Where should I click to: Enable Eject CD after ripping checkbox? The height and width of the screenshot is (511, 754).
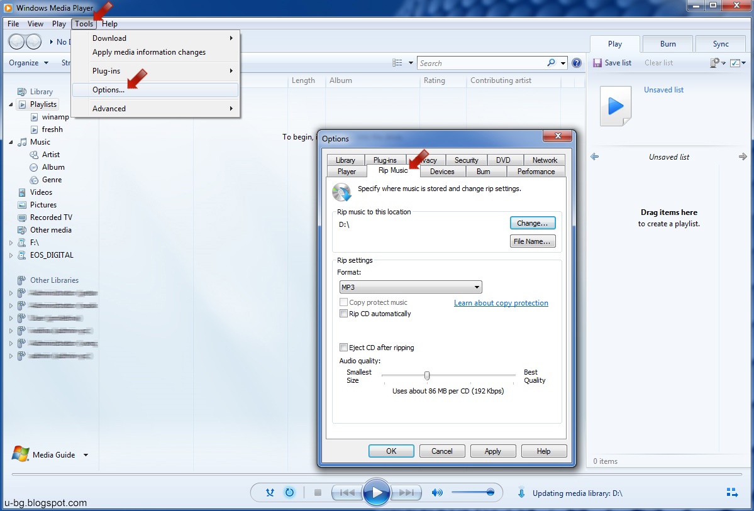tap(343, 347)
